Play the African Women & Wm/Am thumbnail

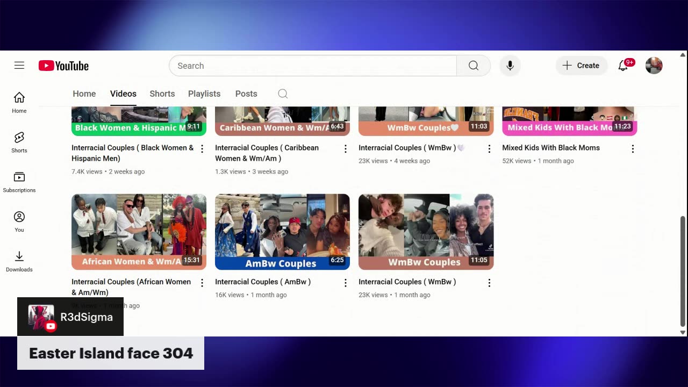(x=139, y=232)
